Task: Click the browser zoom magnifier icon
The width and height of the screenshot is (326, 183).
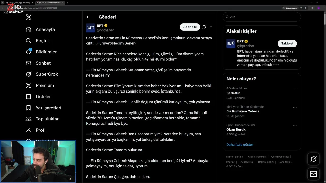Action: click(301, 8)
